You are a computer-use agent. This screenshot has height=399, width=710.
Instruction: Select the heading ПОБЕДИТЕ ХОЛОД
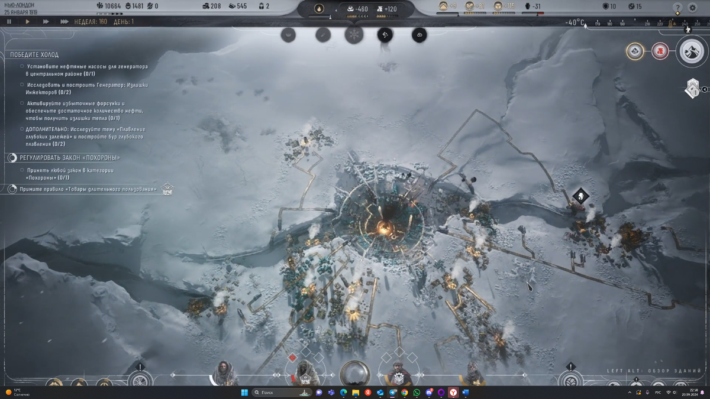[34, 55]
